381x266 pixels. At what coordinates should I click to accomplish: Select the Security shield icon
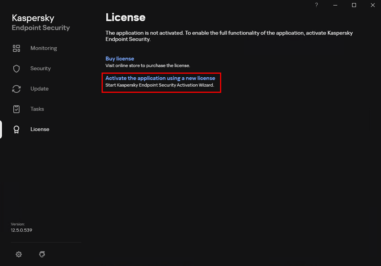pyautogui.click(x=16, y=68)
